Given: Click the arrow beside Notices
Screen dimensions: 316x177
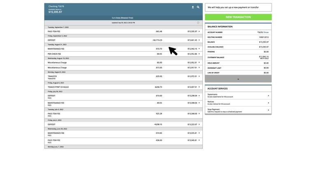Looking at the screenshot, I should 268,103.
